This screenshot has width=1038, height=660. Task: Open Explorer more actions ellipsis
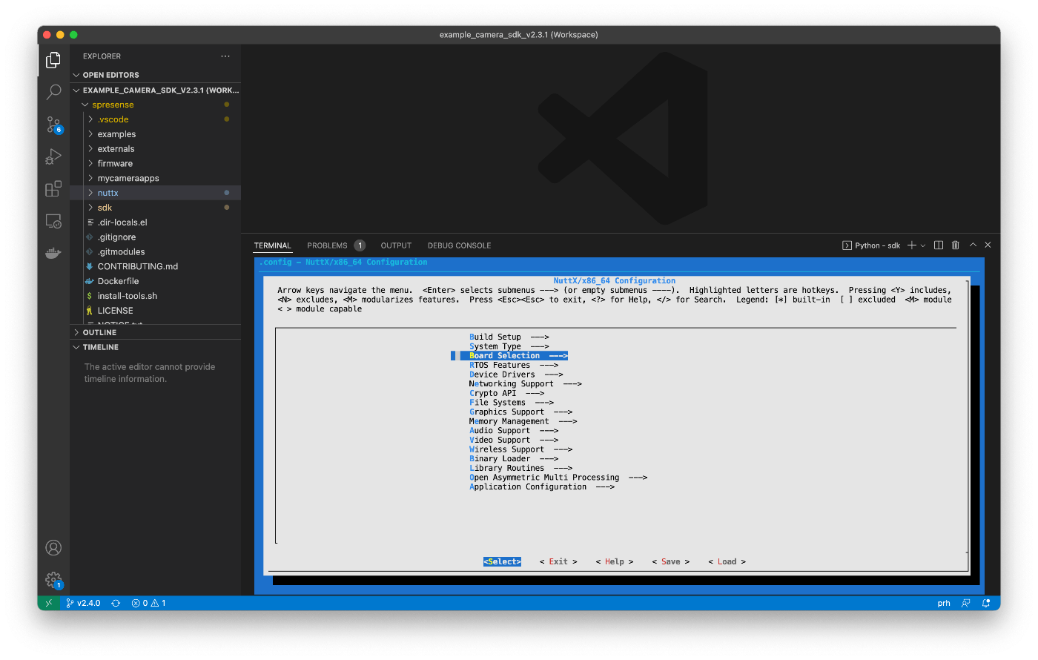(225, 56)
